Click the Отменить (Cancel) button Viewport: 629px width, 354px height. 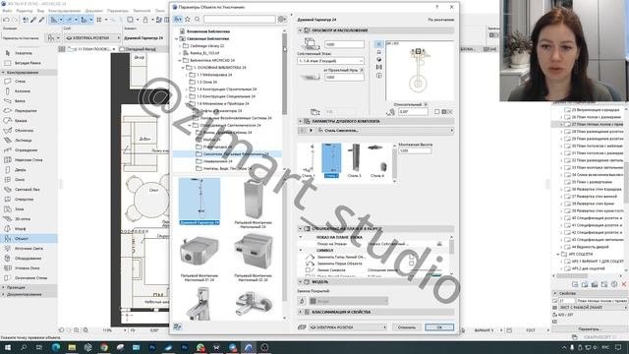click(407, 327)
